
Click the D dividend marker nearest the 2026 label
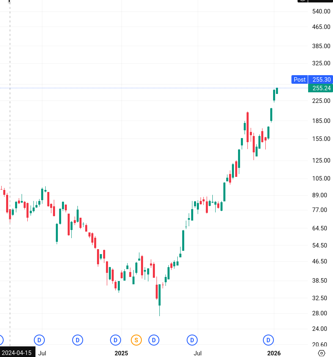(x=268, y=340)
